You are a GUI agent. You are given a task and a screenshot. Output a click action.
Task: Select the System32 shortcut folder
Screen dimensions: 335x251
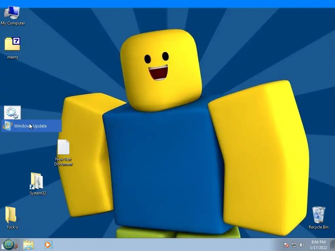[37, 181]
